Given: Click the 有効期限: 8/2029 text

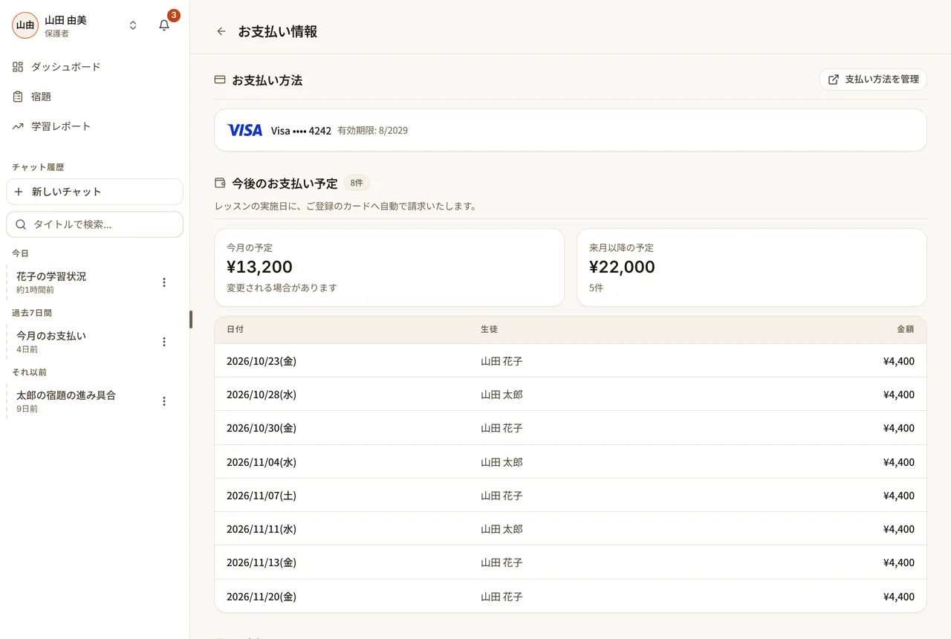Looking at the screenshot, I should pyautogui.click(x=372, y=131).
